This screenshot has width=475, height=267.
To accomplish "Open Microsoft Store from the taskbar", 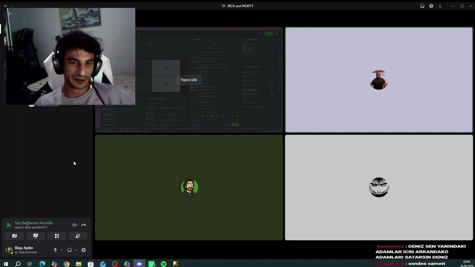I will [91, 264].
